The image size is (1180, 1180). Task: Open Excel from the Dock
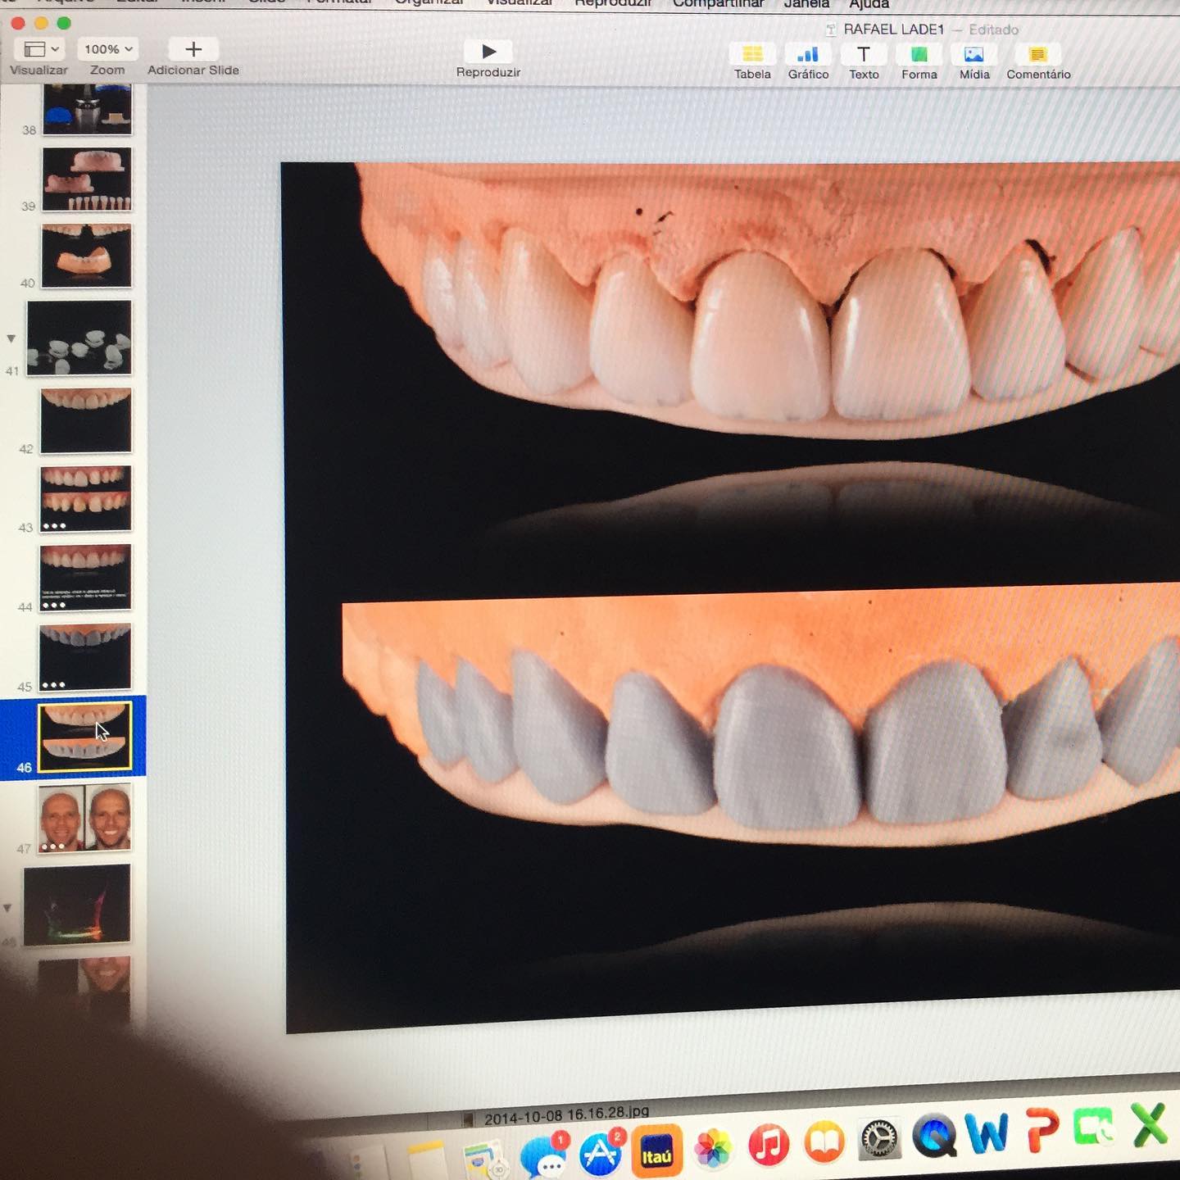click(1150, 1123)
